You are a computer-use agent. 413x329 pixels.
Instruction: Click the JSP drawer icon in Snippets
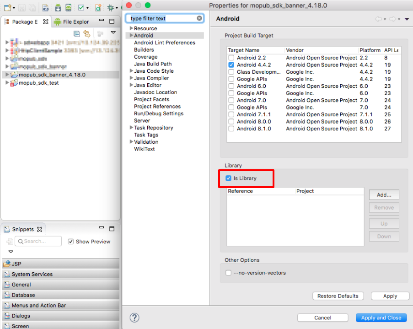click(7, 264)
